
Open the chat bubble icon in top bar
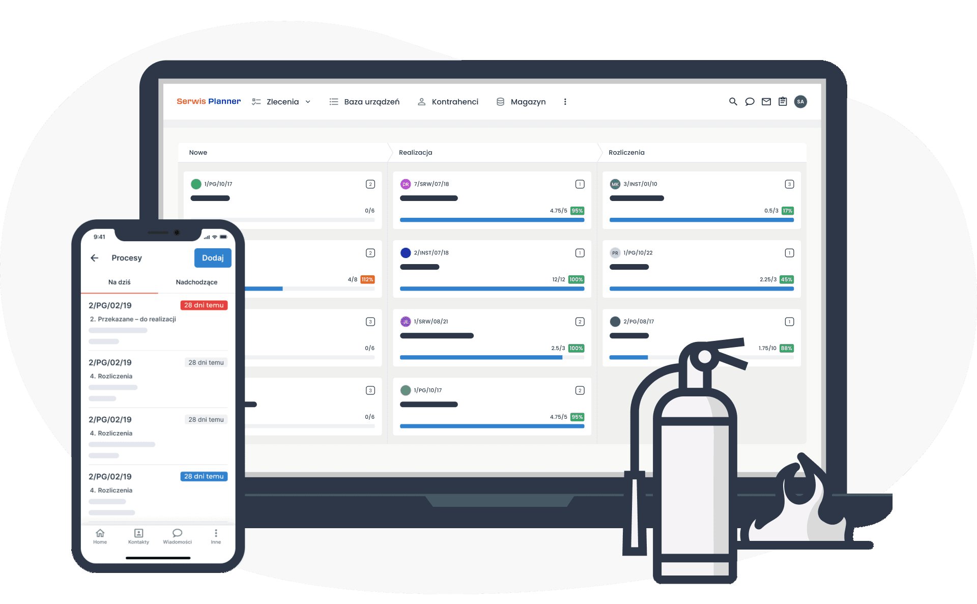750,102
